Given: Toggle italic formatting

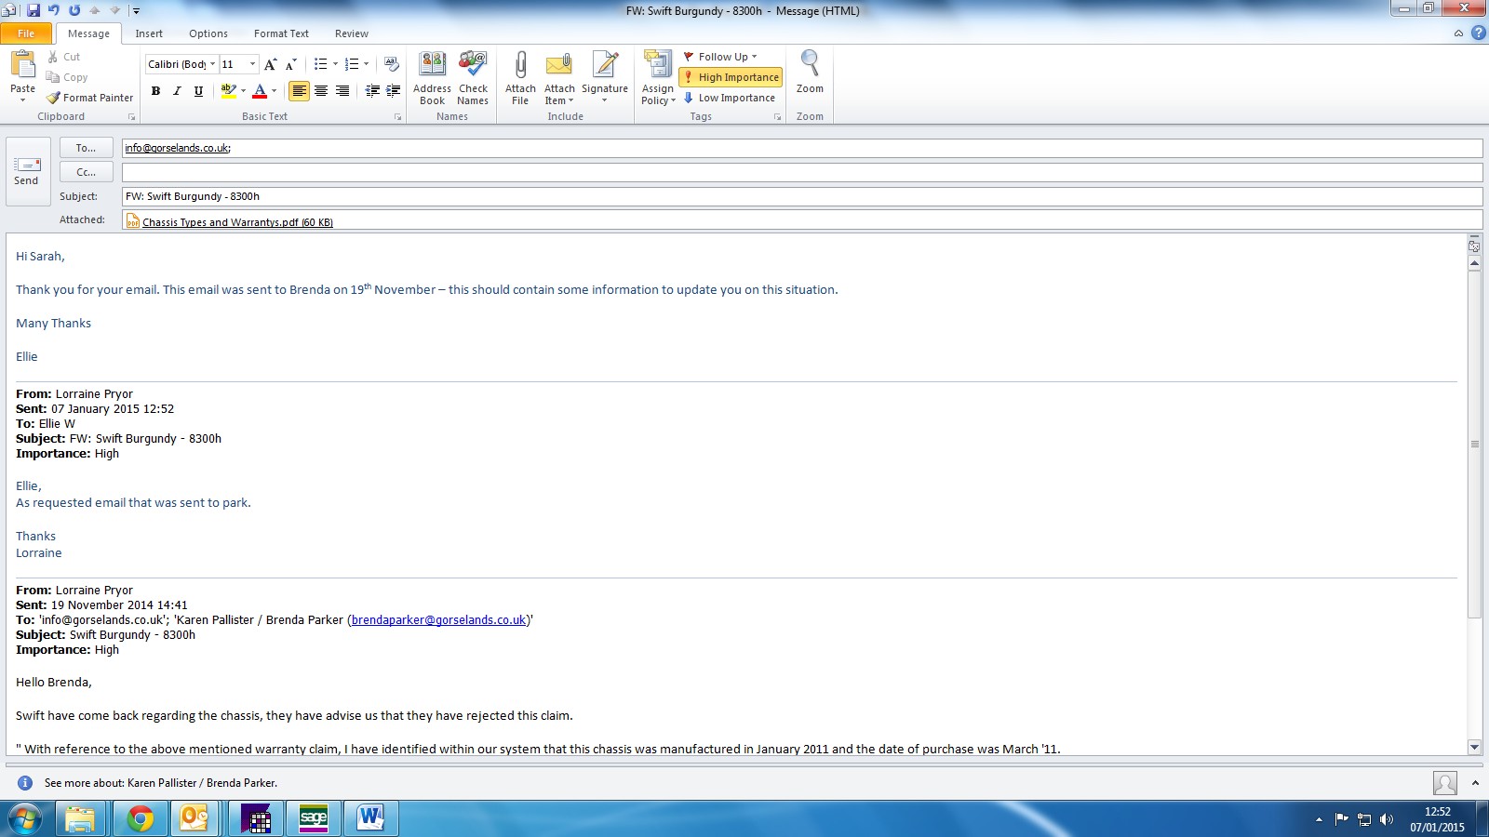Looking at the screenshot, I should pos(177,91).
